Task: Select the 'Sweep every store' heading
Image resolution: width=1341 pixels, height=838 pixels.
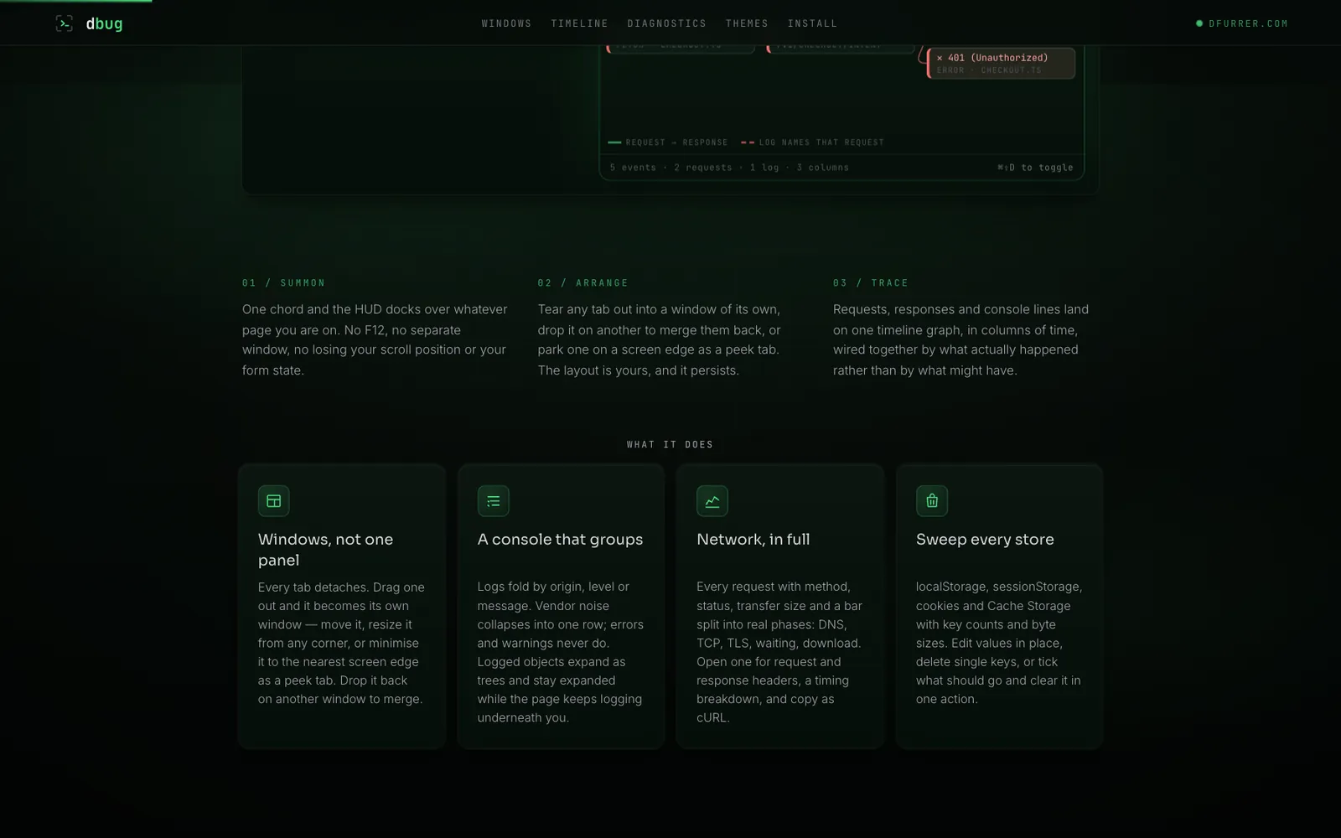Action: point(985,540)
